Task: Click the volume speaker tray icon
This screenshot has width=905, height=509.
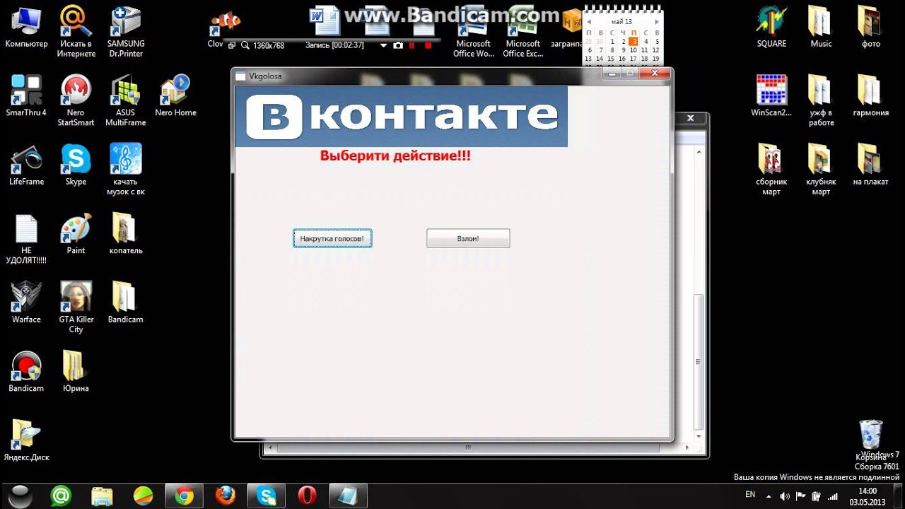Action: pyautogui.click(x=784, y=496)
